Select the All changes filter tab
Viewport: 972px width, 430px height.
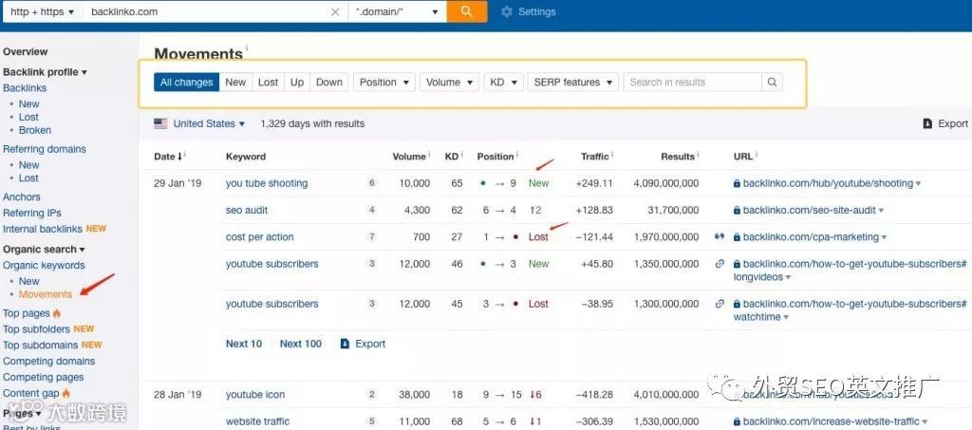pyautogui.click(x=187, y=82)
